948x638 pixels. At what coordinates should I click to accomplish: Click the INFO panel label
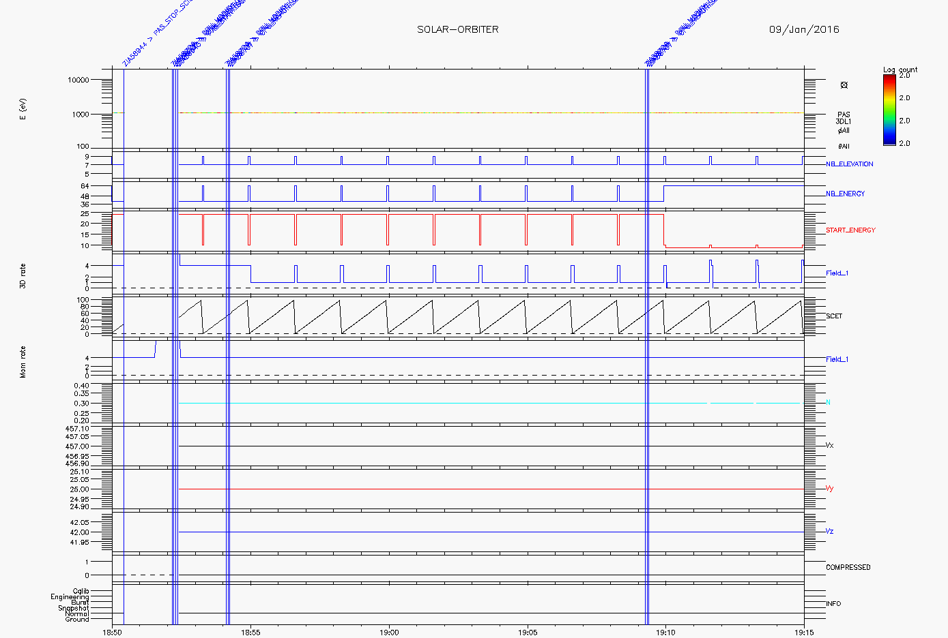[x=833, y=604]
